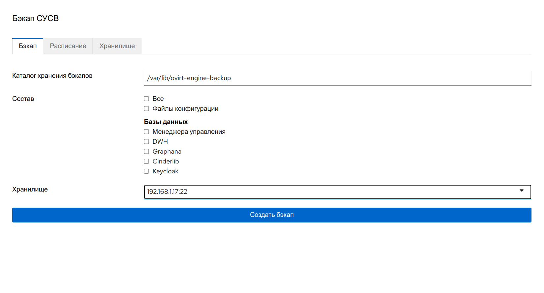Click the Состав field label
Viewport: 544px width, 293px height.
click(x=23, y=99)
